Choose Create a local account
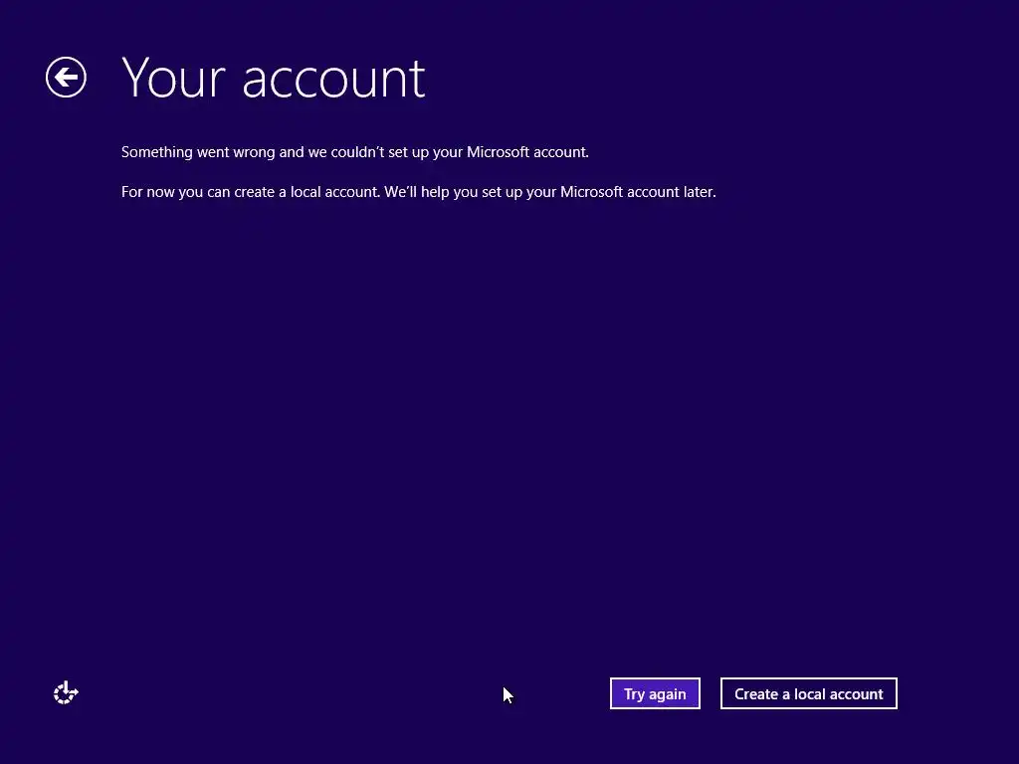The height and width of the screenshot is (764, 1019). coord(808,693)
